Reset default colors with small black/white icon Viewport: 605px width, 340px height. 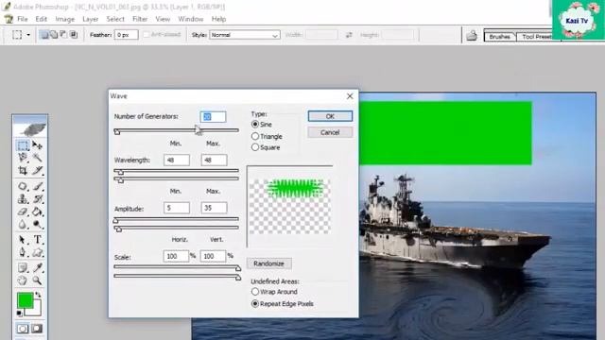coord(19,314)
